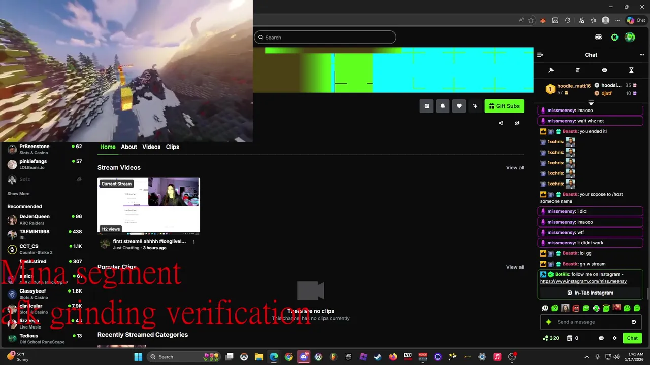The width and height of the screenshot is (650, 365).
Task: Open the Edge Copilot Chat button
Action: (x=636, y=20)
